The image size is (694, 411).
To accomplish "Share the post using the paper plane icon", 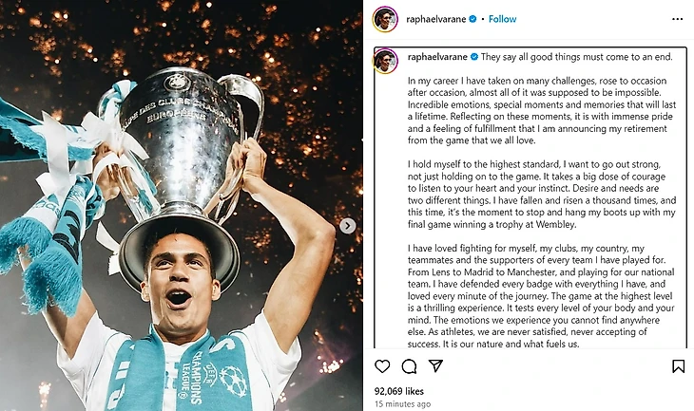I will click(x=435, y=366).
